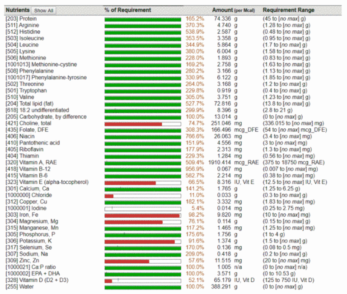The width and height of the screenshot is (347, 294).
Task: Select the [1000002] EPA + DHA label
Action: [31, 274]
